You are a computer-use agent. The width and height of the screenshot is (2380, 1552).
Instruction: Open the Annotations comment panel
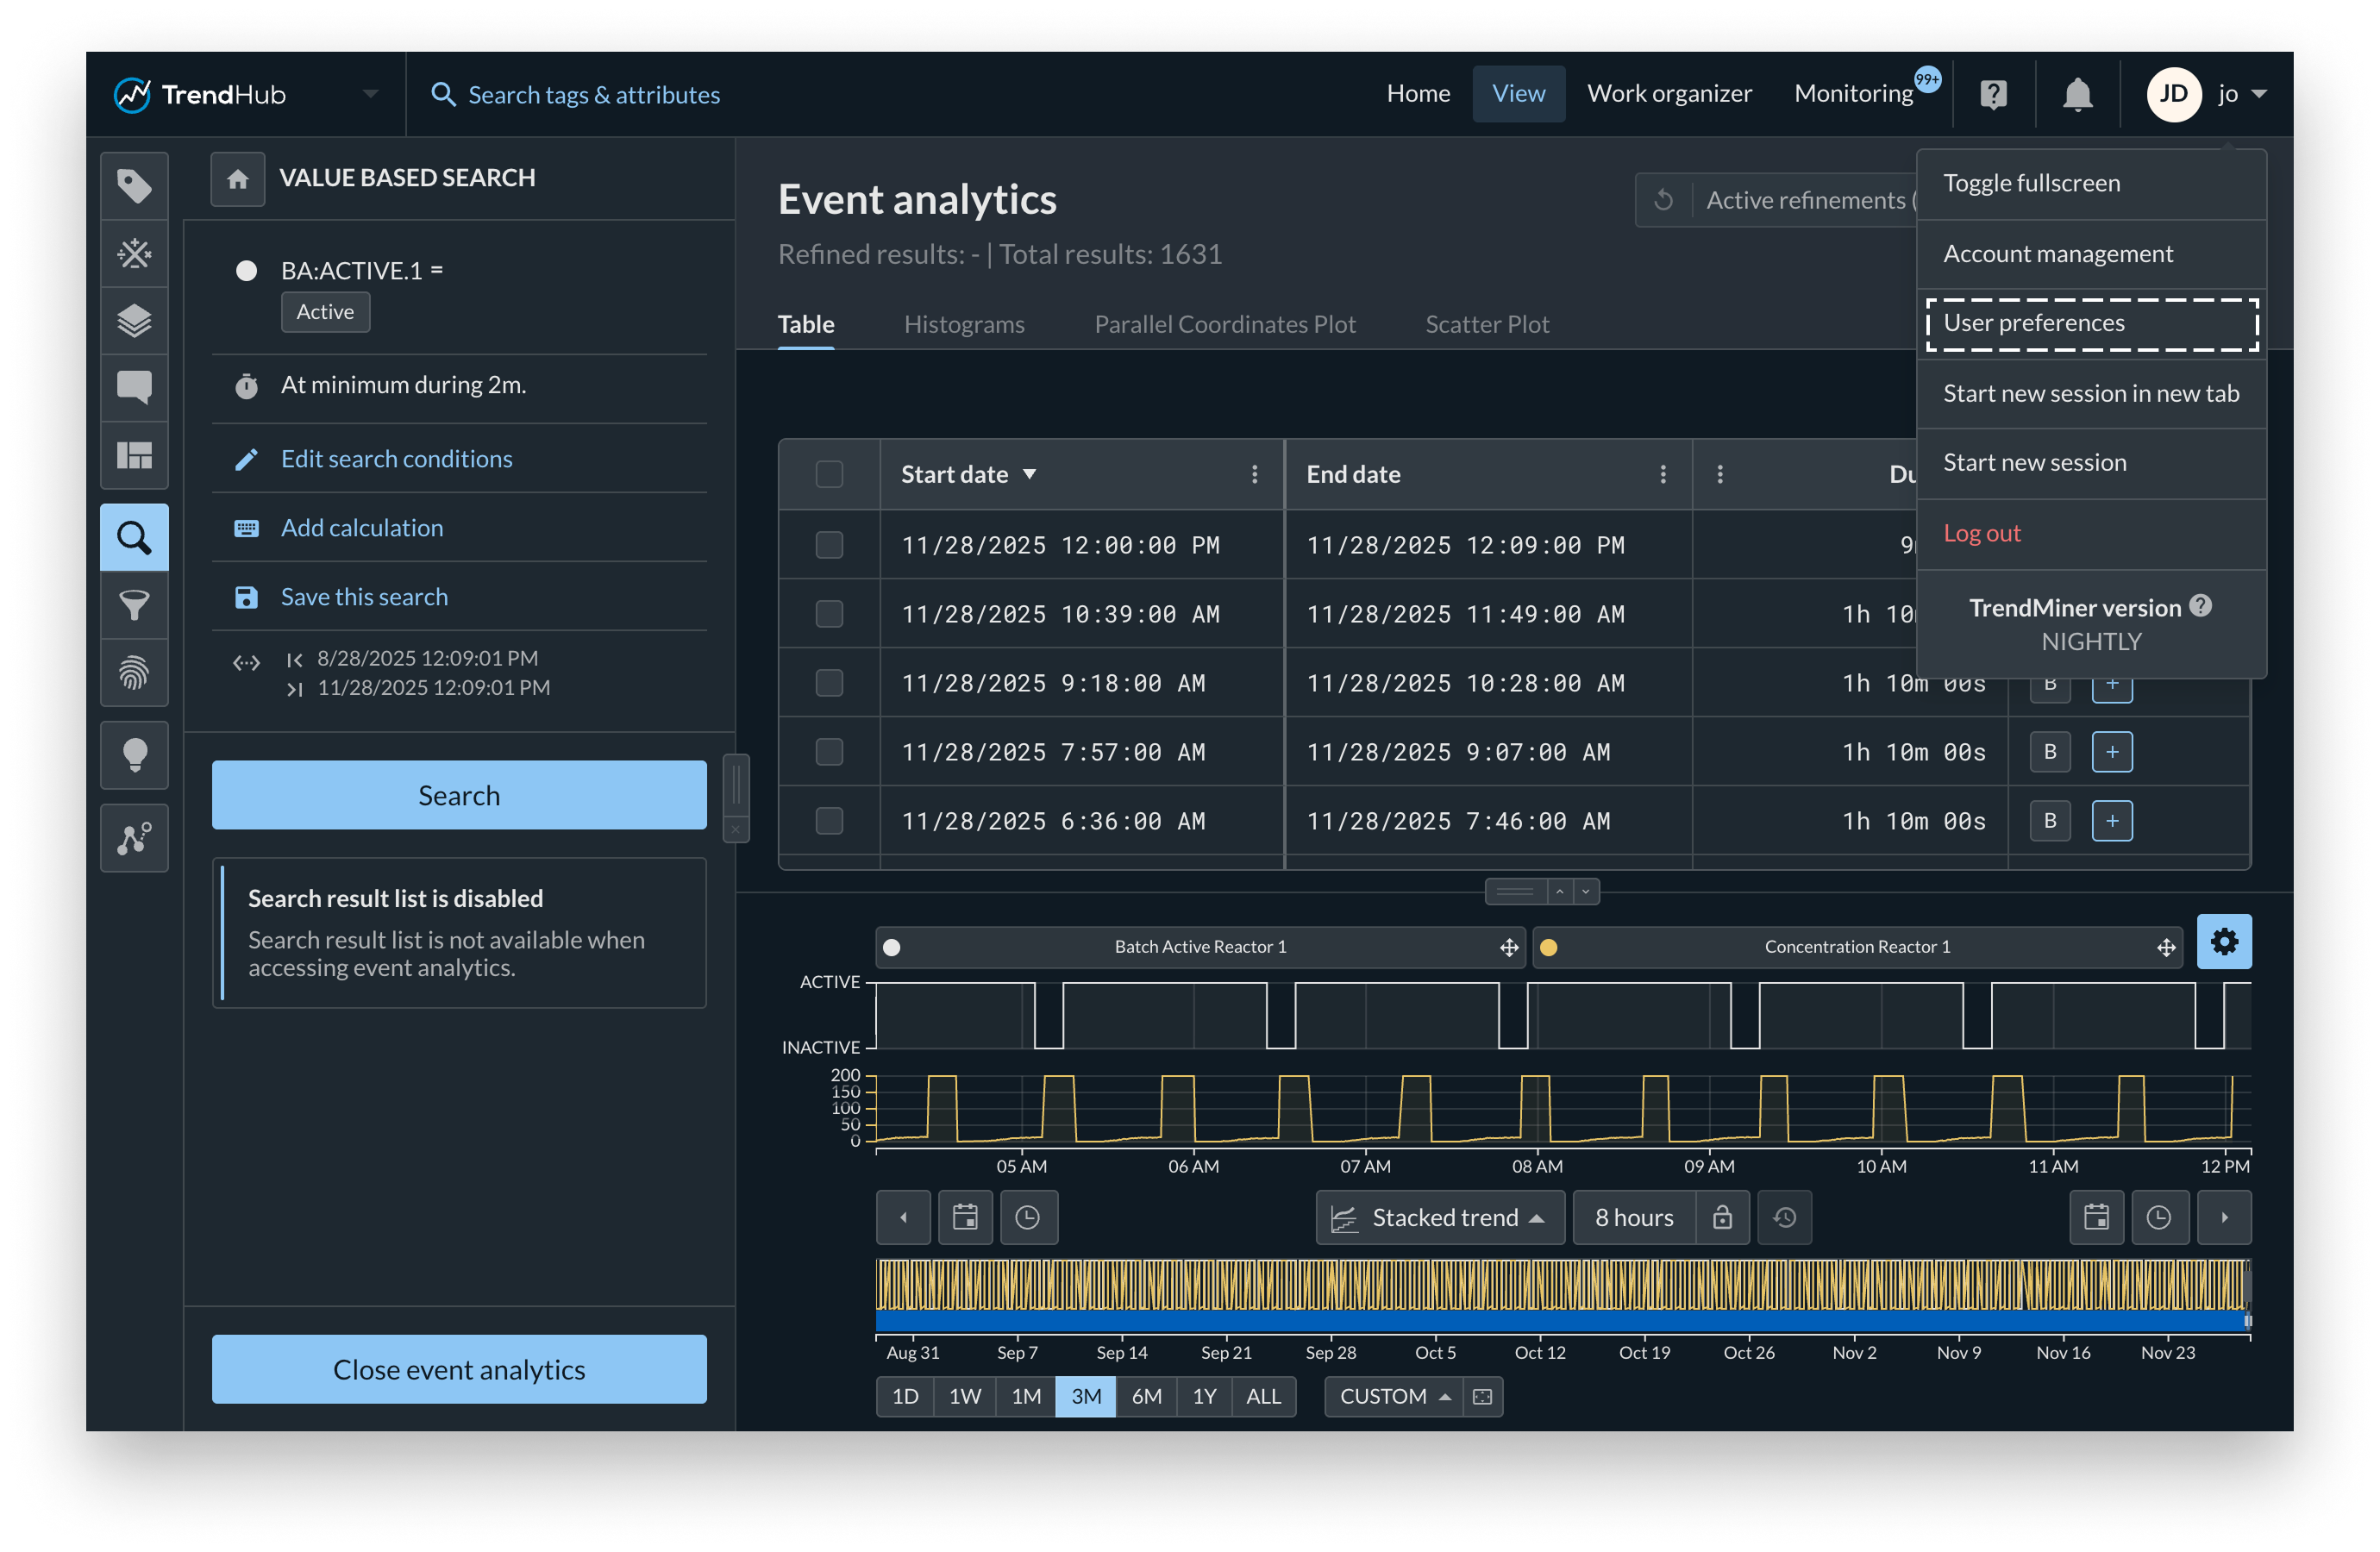coord(134,387)
